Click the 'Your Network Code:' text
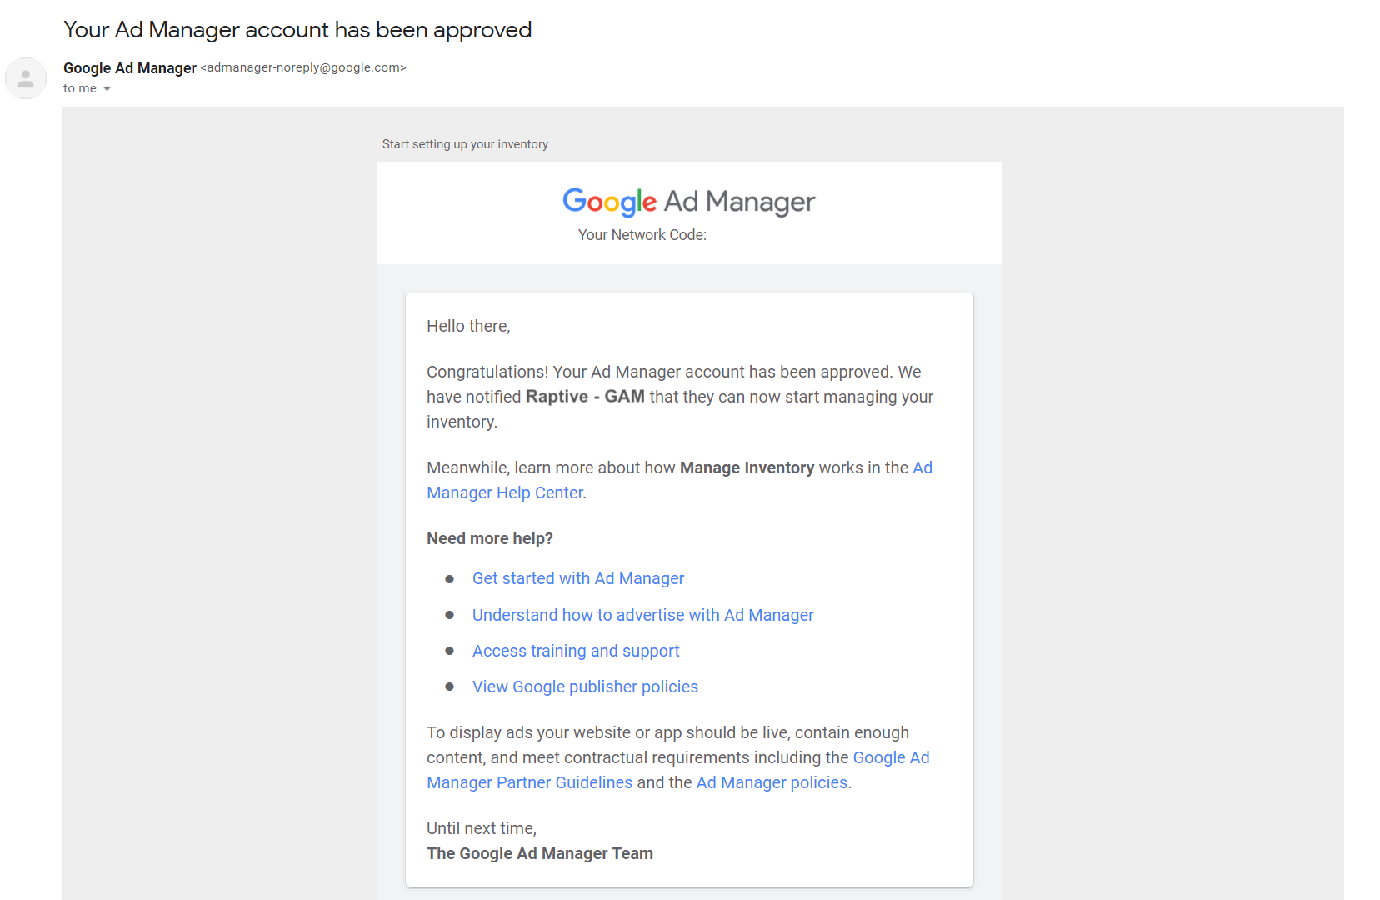Viewport: 1380px width, 900px height. click(642, 235)
